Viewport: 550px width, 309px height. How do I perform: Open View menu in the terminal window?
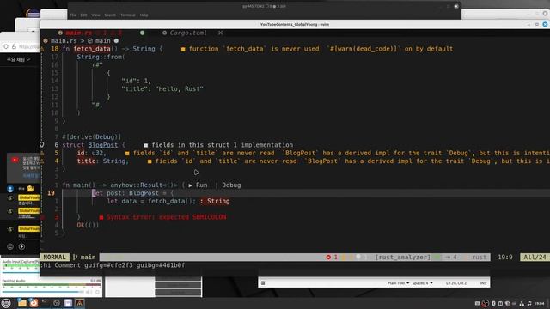(x=95, y=15)
